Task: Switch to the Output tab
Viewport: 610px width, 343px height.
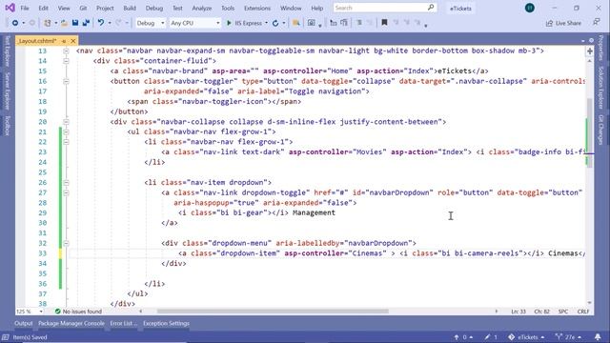Action: pyautogui.click(x=23, y=323)
